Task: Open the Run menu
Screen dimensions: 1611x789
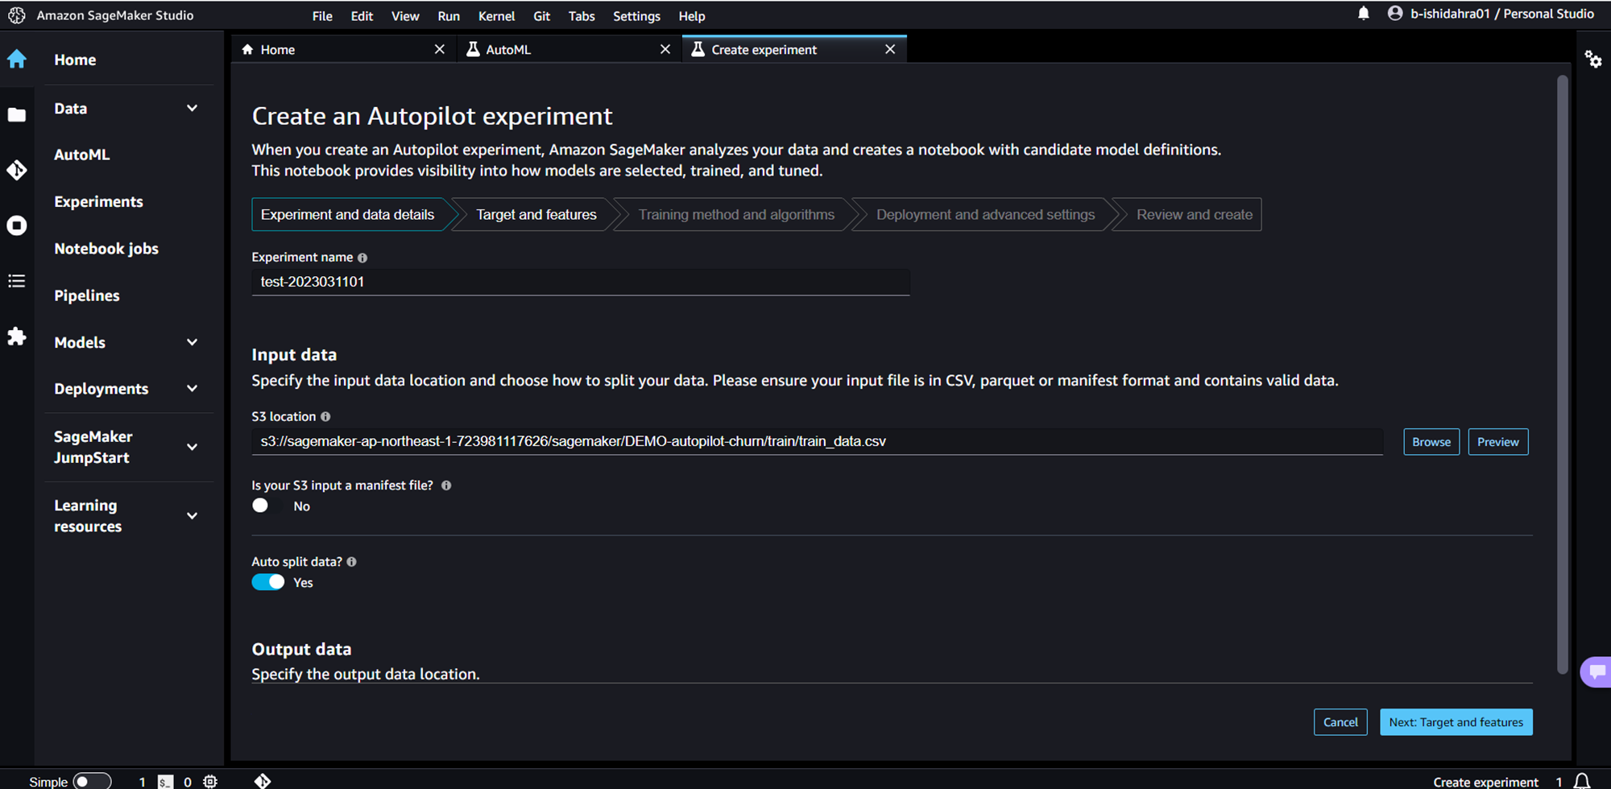Action: [449, 16]
